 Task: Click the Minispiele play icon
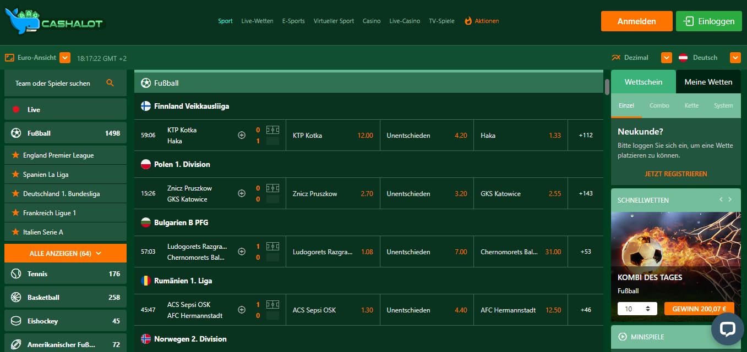pyautogui.click(x=623, y=337)
